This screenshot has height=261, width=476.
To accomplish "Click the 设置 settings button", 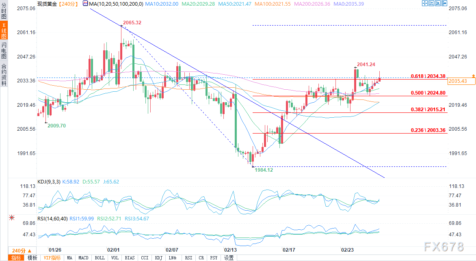I will (229, 258).
